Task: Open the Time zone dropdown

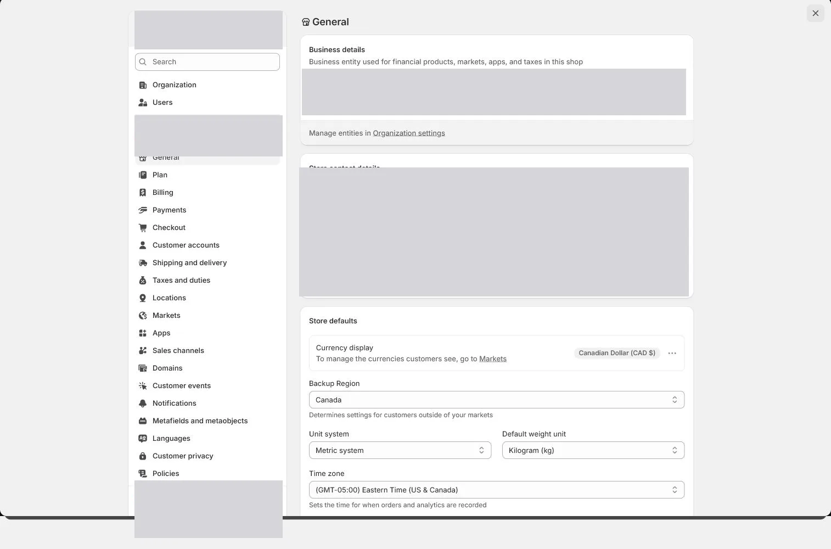Action: point(497,490)
